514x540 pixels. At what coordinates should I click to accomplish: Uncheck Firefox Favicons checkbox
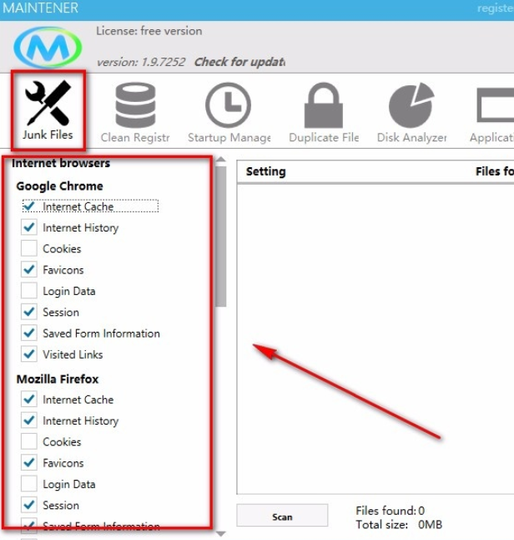click(x=29, y=463)
